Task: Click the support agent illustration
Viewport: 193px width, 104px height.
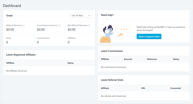Action: [107, 34]
